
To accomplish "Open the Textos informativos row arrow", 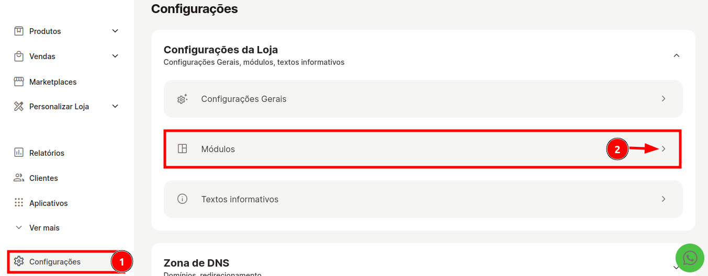I will 664,199.
